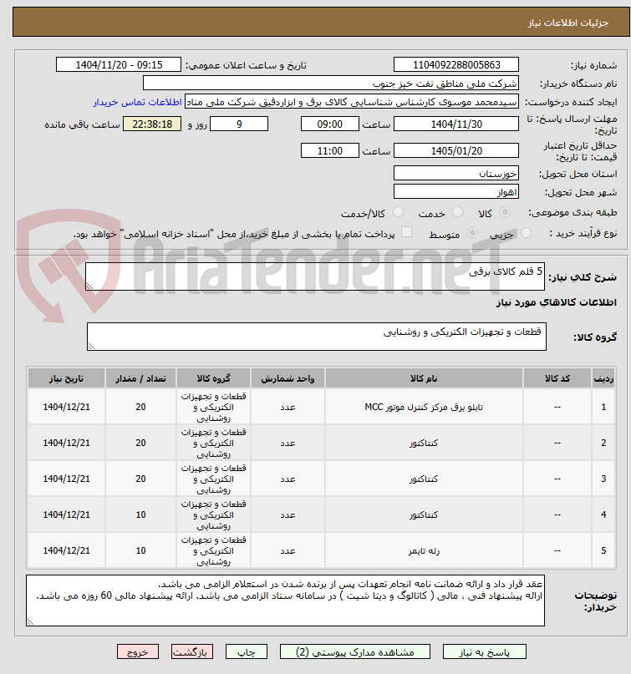
Task: Click the تاریخ نیاز column header
Action: tap(66, 378)
